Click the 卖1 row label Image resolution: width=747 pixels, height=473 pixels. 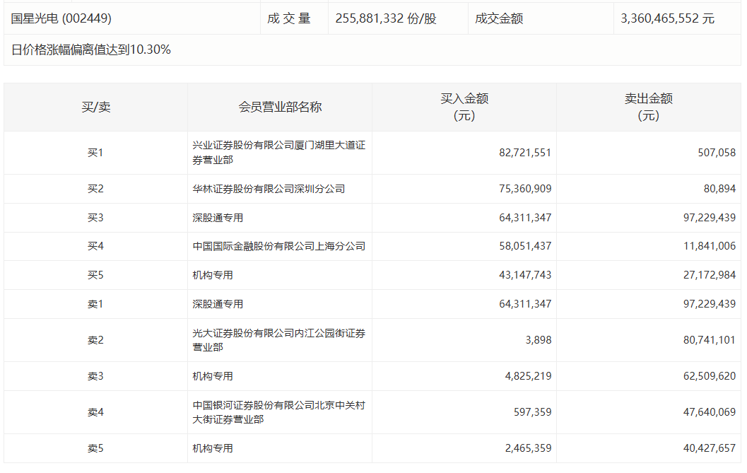pyautogui.click(x=95, y=304)
